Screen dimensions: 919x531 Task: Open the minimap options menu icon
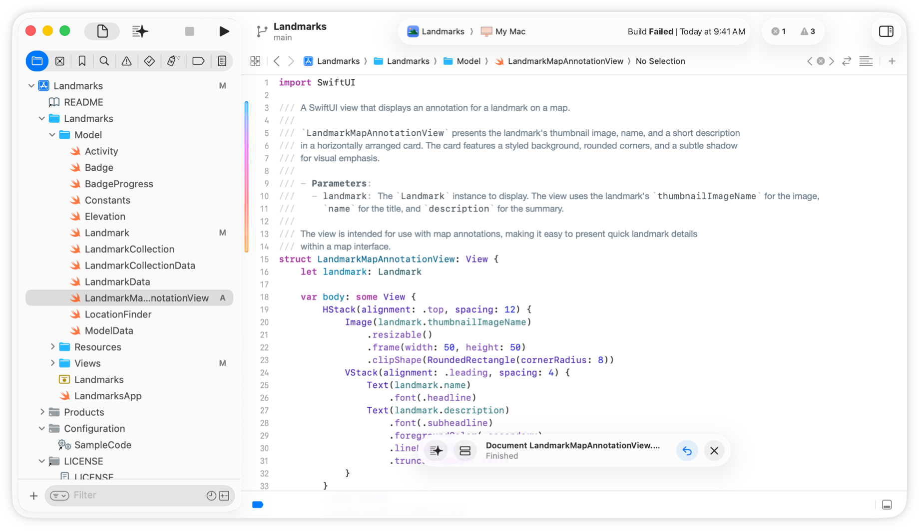[x=866, y=61]
